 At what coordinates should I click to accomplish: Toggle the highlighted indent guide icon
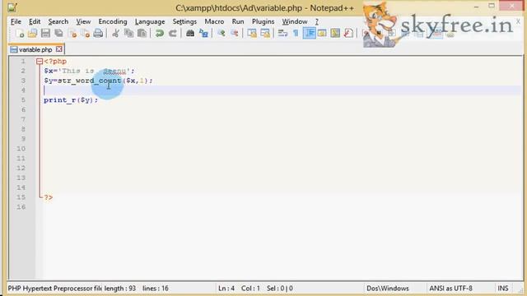[309, 33]
